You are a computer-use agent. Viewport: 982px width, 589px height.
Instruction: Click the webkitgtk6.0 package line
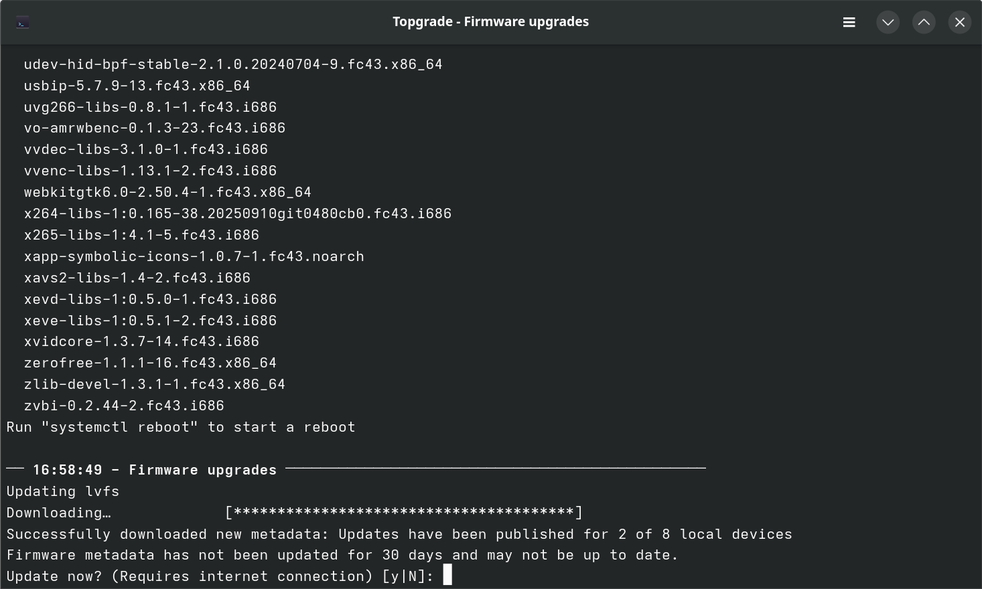pyautogui.click(x=167, y=192)
